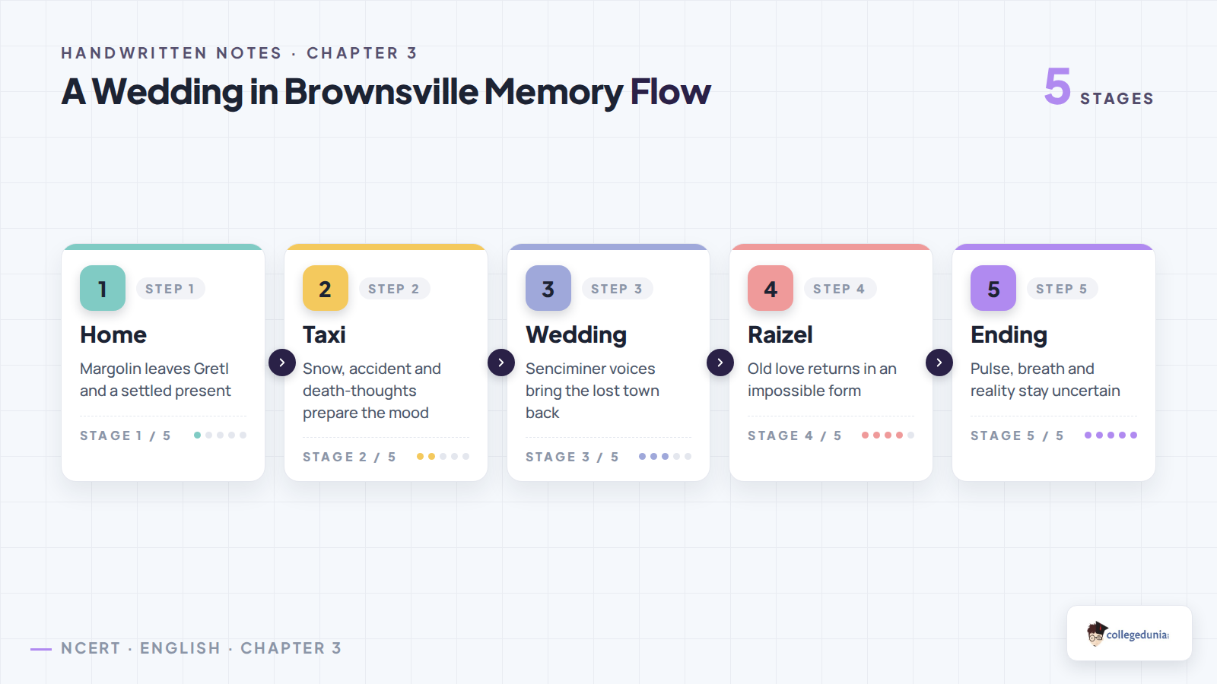1217x684 pixels.
Task: Click the progress dots in STAGE 5 / 5
Action: pyautogui.click(x=1111, y=435)
